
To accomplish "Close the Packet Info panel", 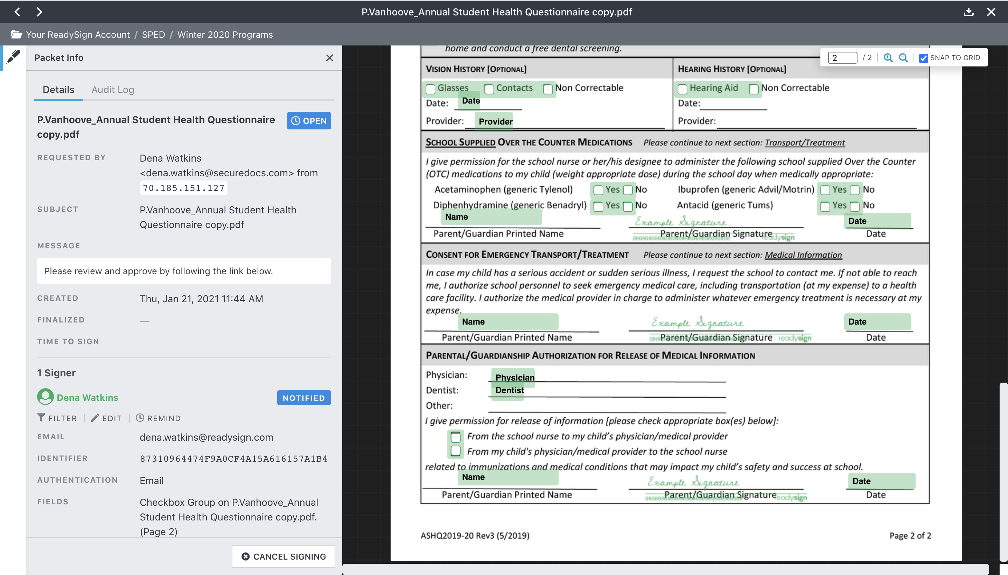I will 330,58.
